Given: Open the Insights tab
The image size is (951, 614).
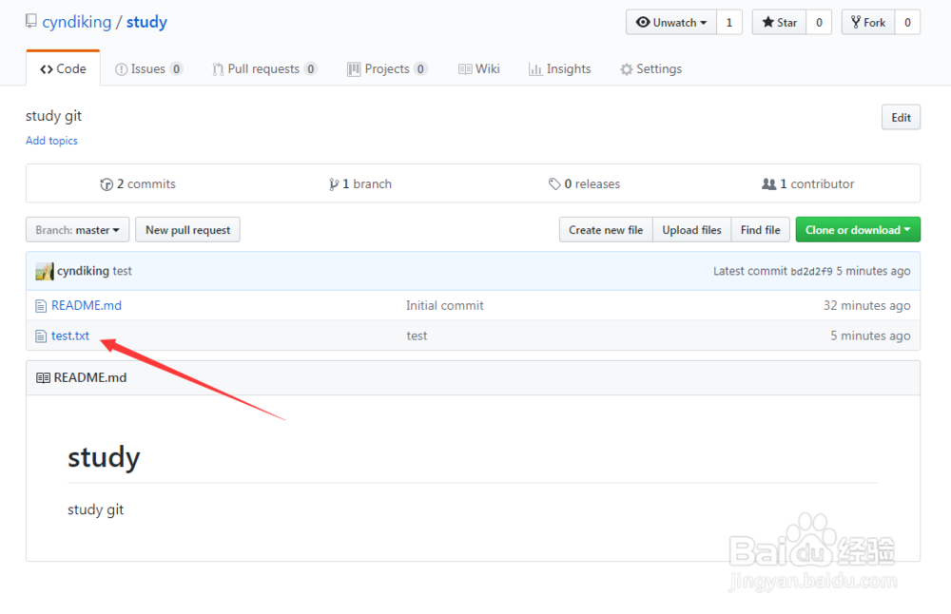Looking at the screenshot, I should (x=560, y=69).
